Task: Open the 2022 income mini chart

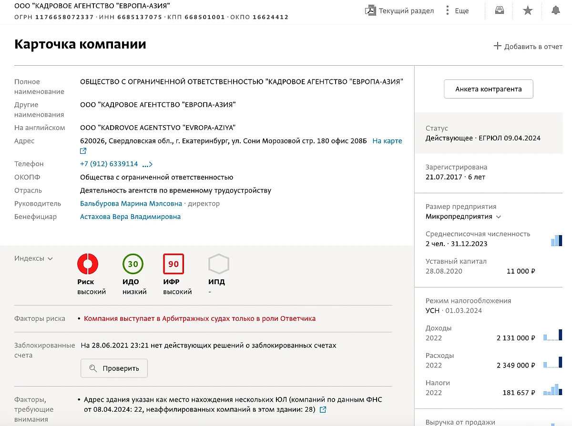Action: click(553, 335)
